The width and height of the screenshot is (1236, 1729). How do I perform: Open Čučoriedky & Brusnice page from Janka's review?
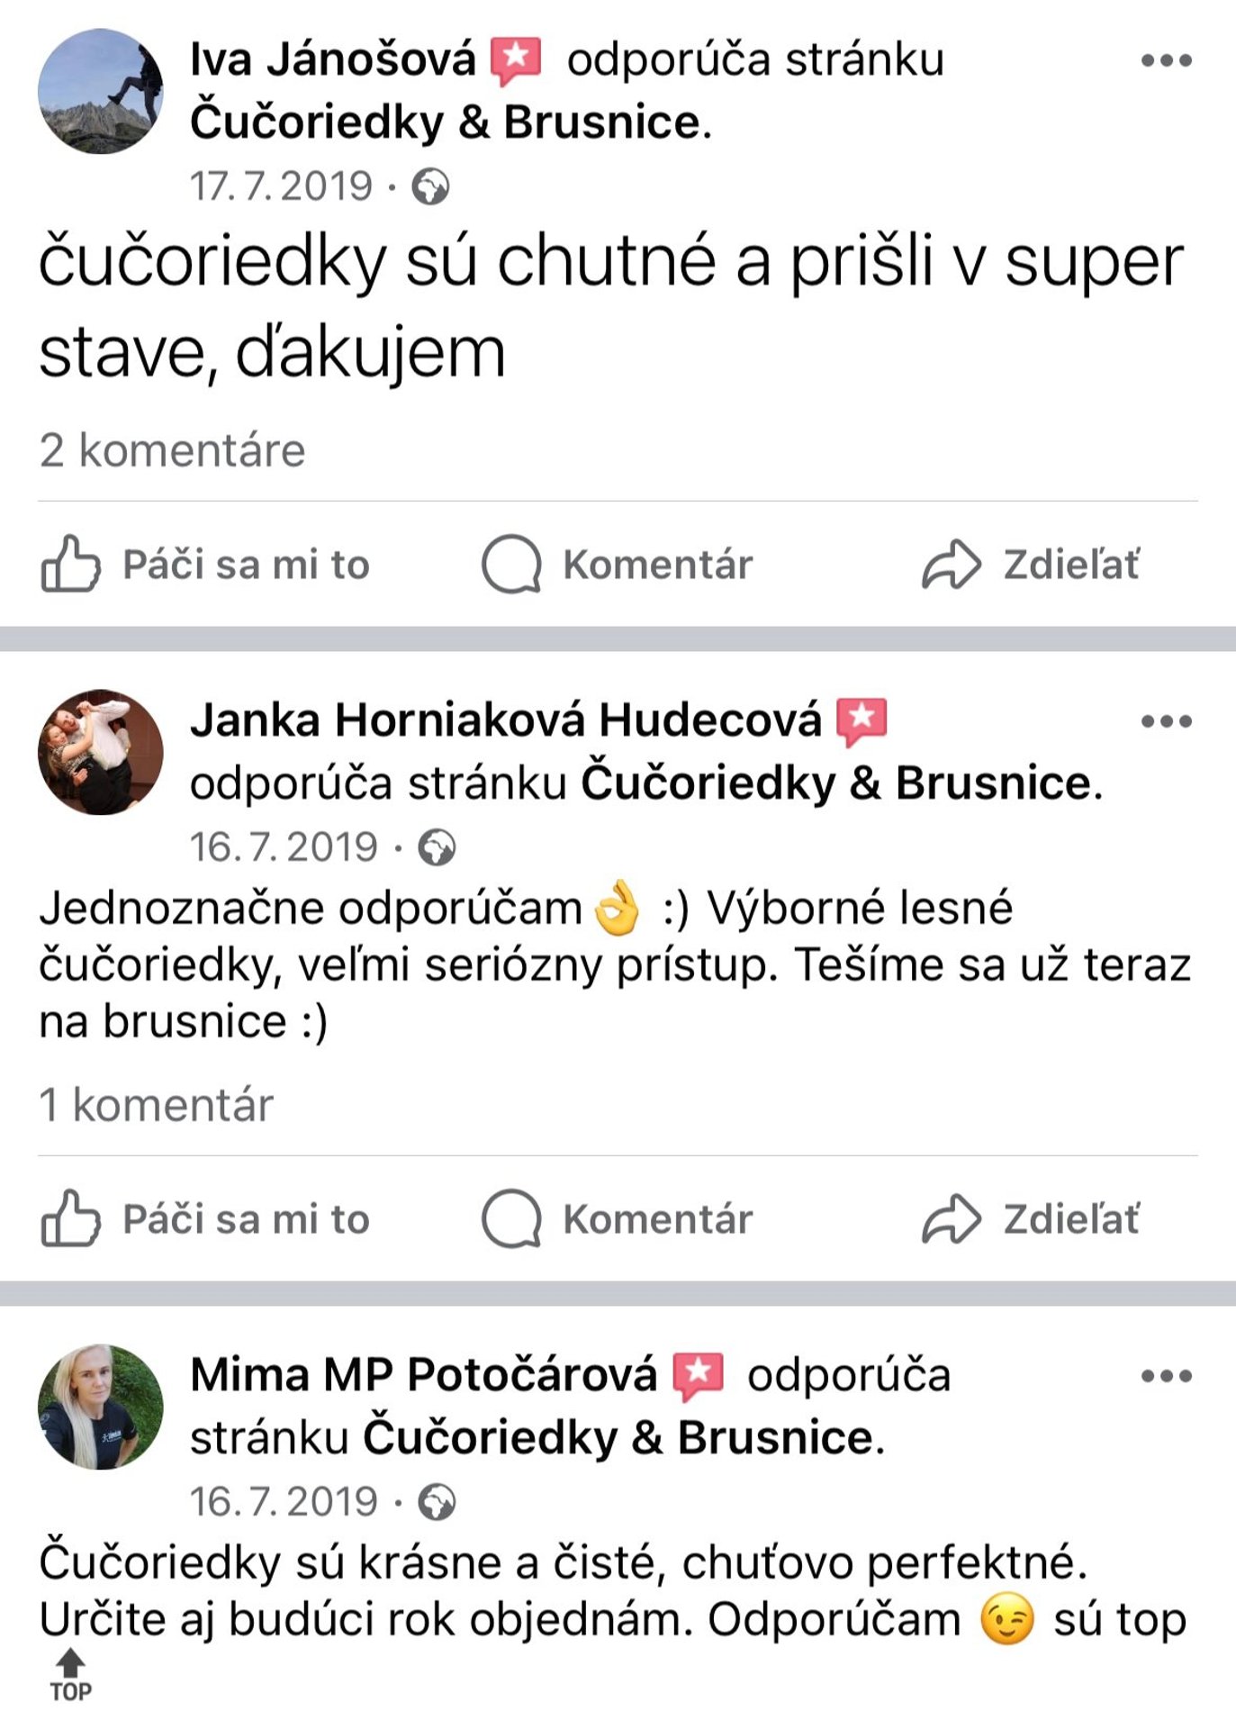(x=835, y=783)
